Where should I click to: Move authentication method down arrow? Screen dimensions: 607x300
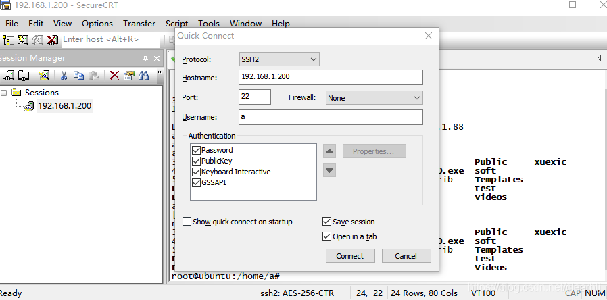coord(329,170)
